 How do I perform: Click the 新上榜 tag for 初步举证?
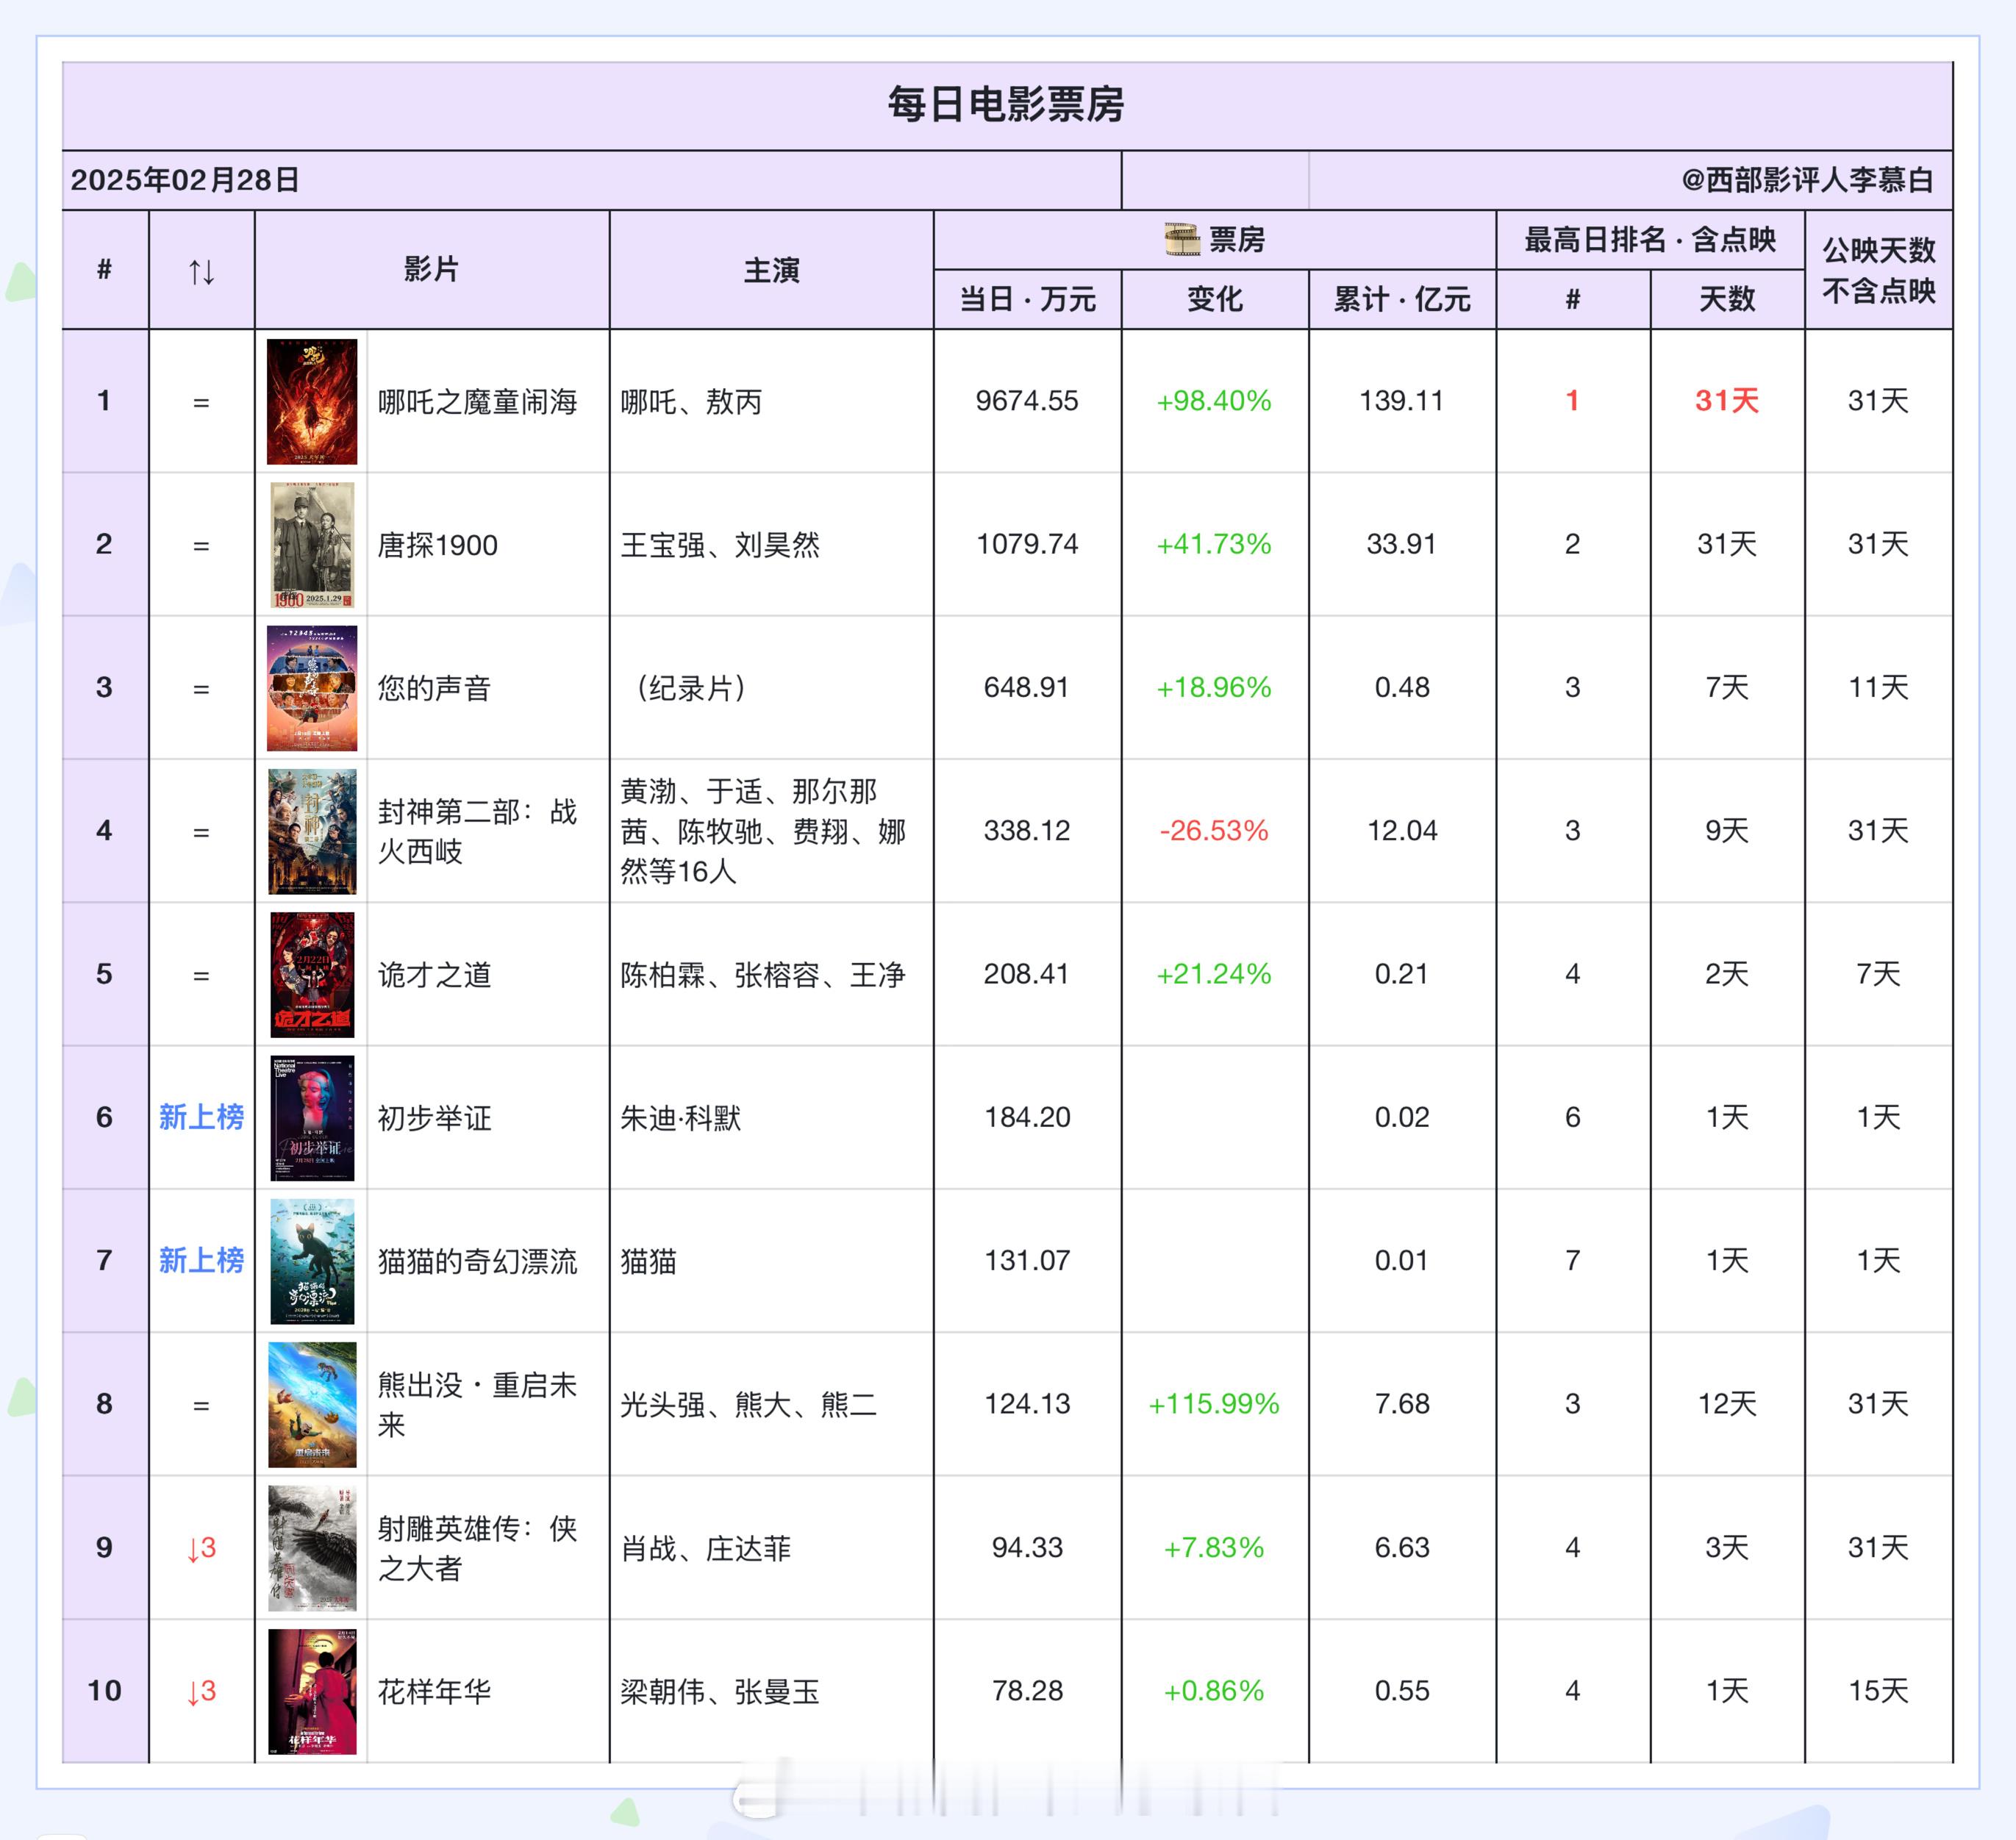pyautogui.click(x=201, y=1117)
